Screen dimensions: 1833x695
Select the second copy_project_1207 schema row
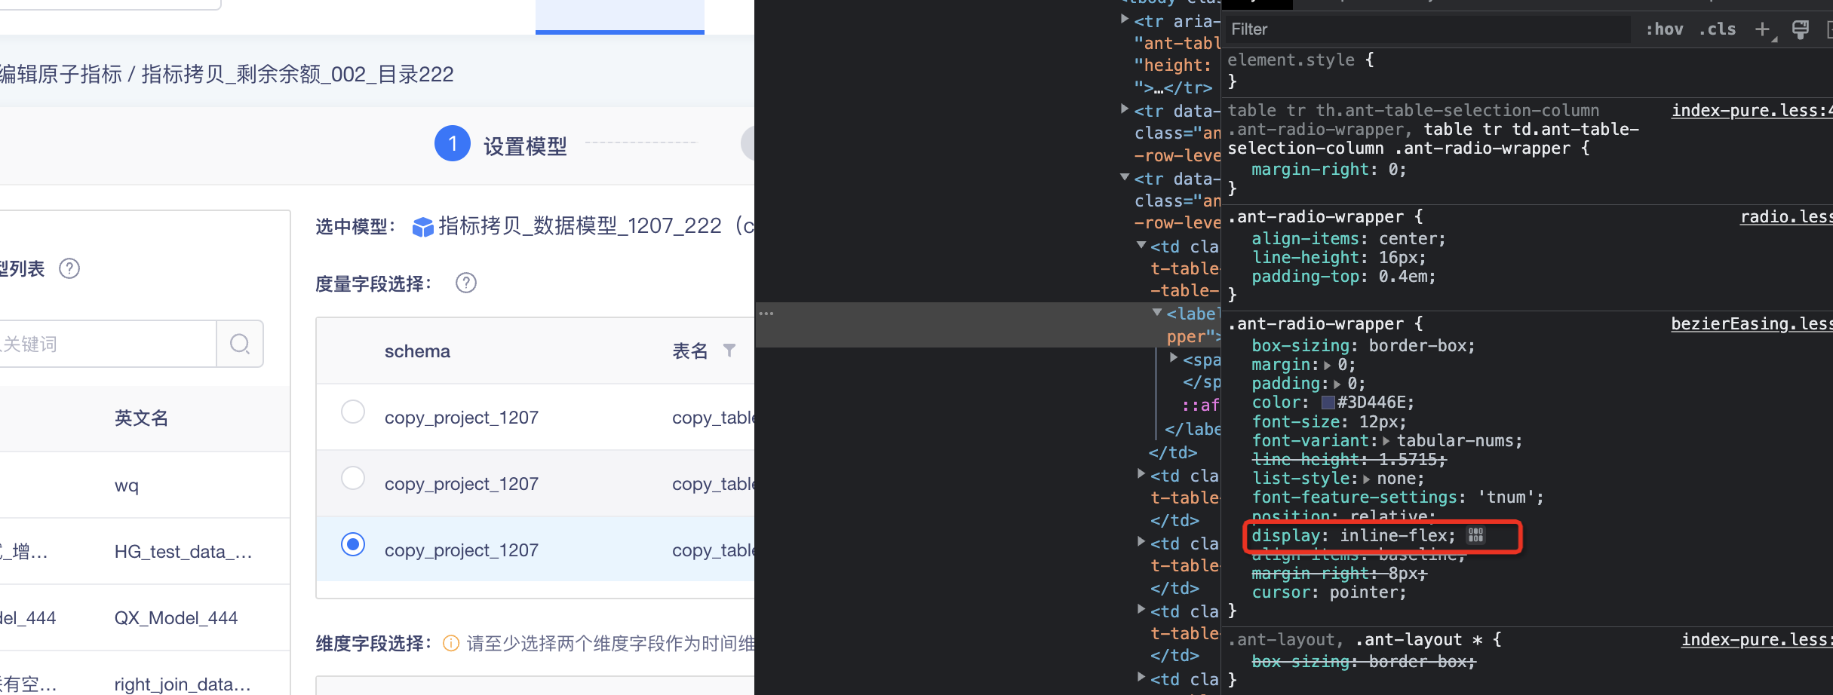point(352,477)
